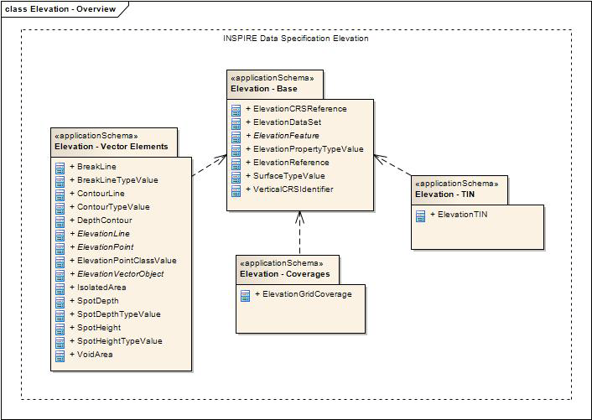Select the '+ VoidArea' text entry
The image size is (592, 420).
click(91, 355)
